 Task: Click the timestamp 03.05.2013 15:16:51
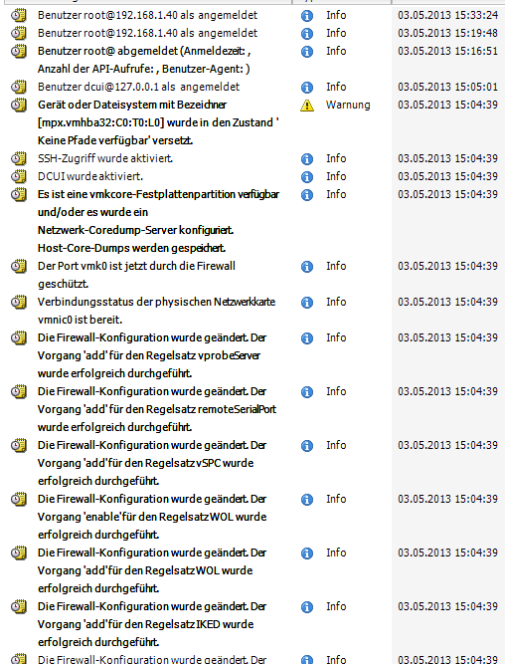(x=447, y=51)
